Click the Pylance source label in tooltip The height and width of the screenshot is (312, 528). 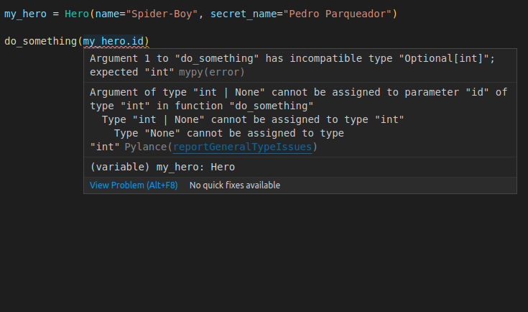(x=146, y=147)
